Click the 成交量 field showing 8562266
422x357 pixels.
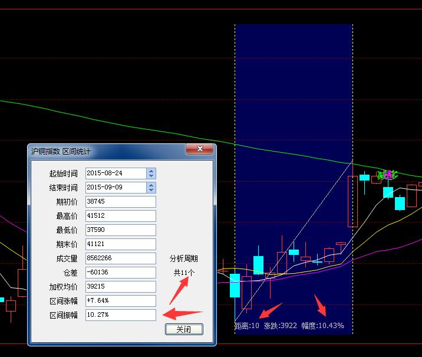(x=120, y=258)
